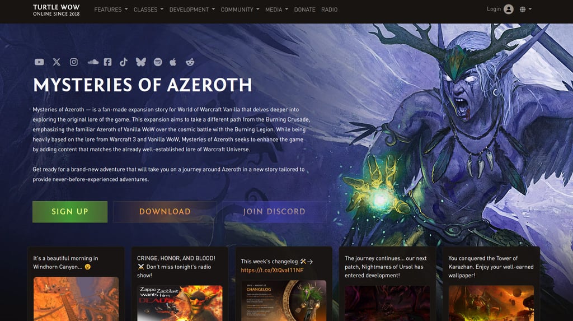Open the globe language selector dropdown
This screenshot has width=573, height=321.
[x=525, y=9]
